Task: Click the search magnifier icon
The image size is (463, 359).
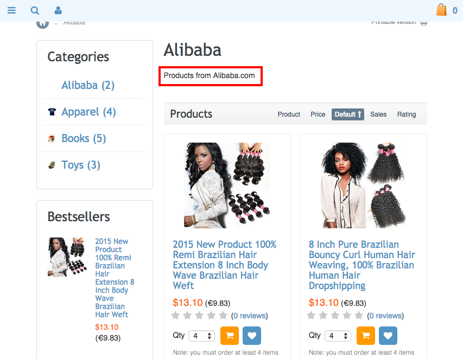Action: [x=35, y=10]
